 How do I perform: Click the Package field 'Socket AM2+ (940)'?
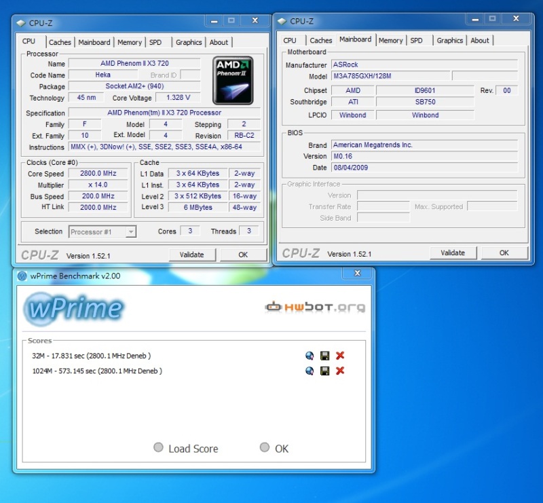pos(134,86)
